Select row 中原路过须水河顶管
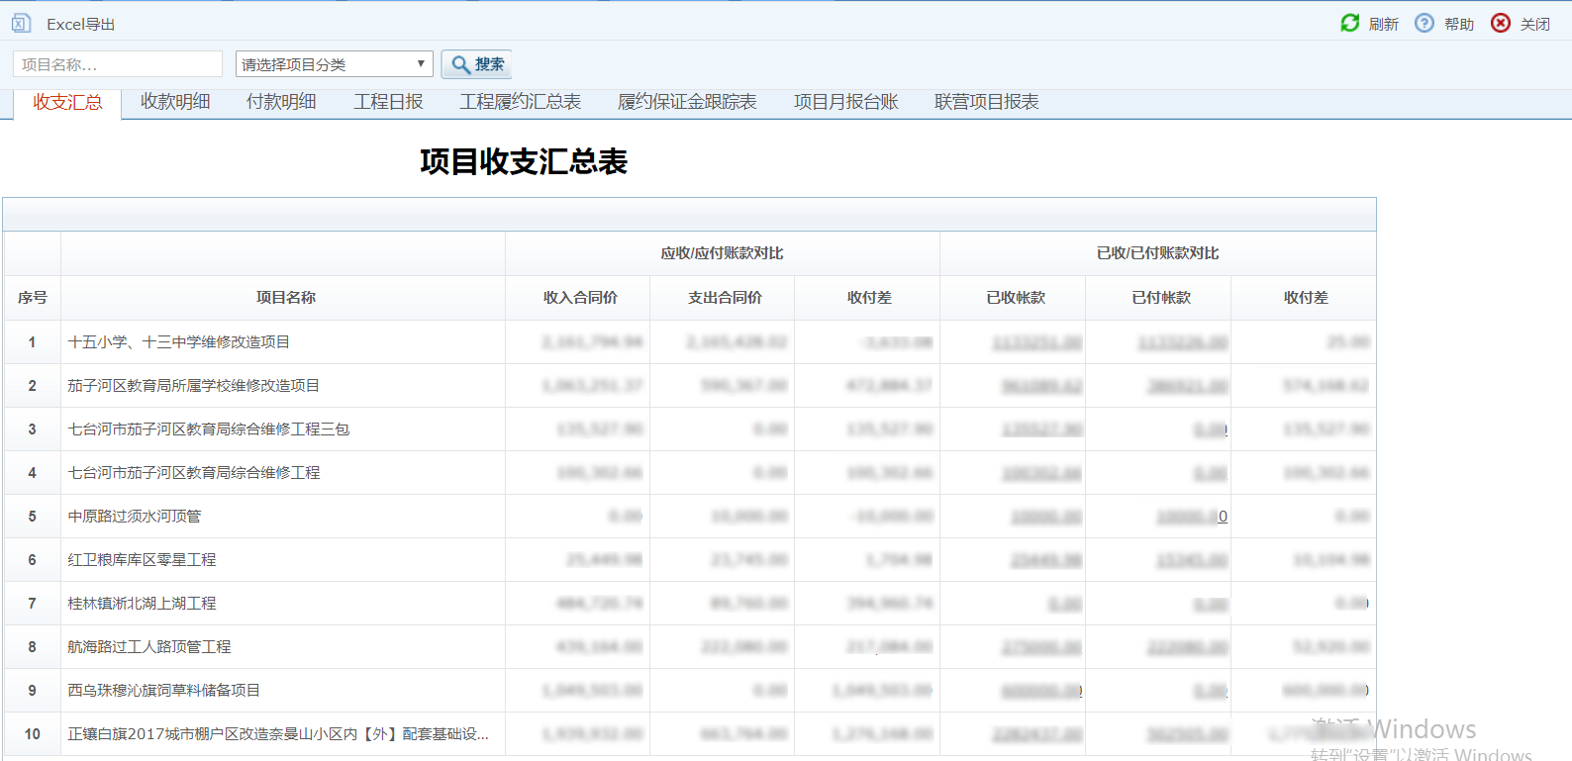Image resolution: width=1572 pixels, height=761 pixels. [689, 517]
